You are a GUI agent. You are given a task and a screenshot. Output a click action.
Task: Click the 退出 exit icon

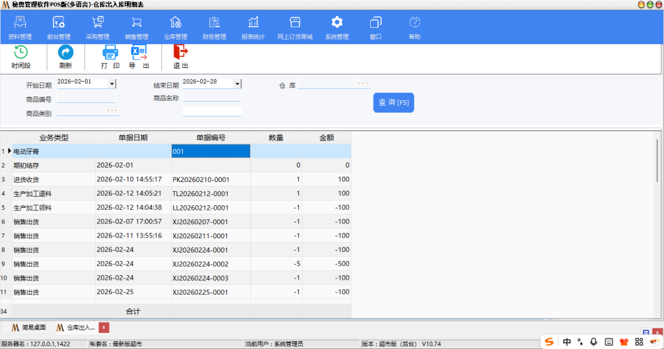[180, 53]
